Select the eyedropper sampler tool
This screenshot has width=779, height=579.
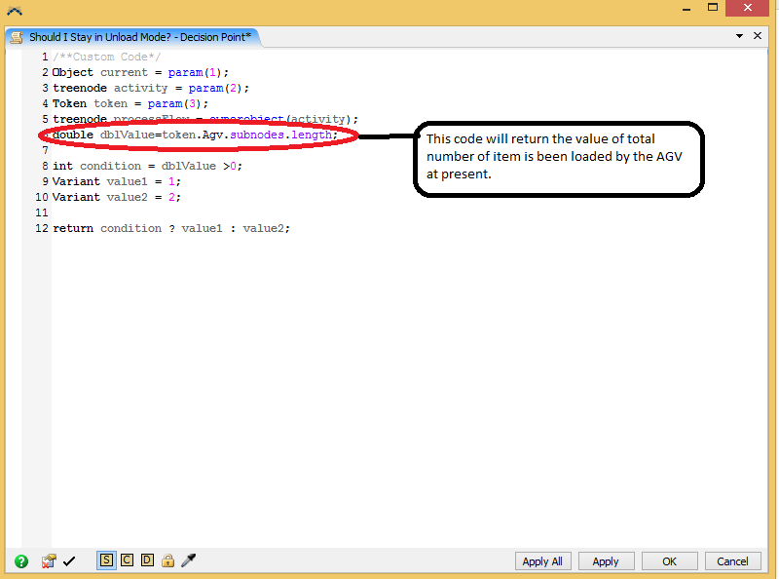189,560
